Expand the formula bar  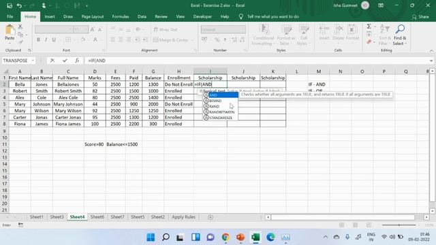tap(431, 61)
